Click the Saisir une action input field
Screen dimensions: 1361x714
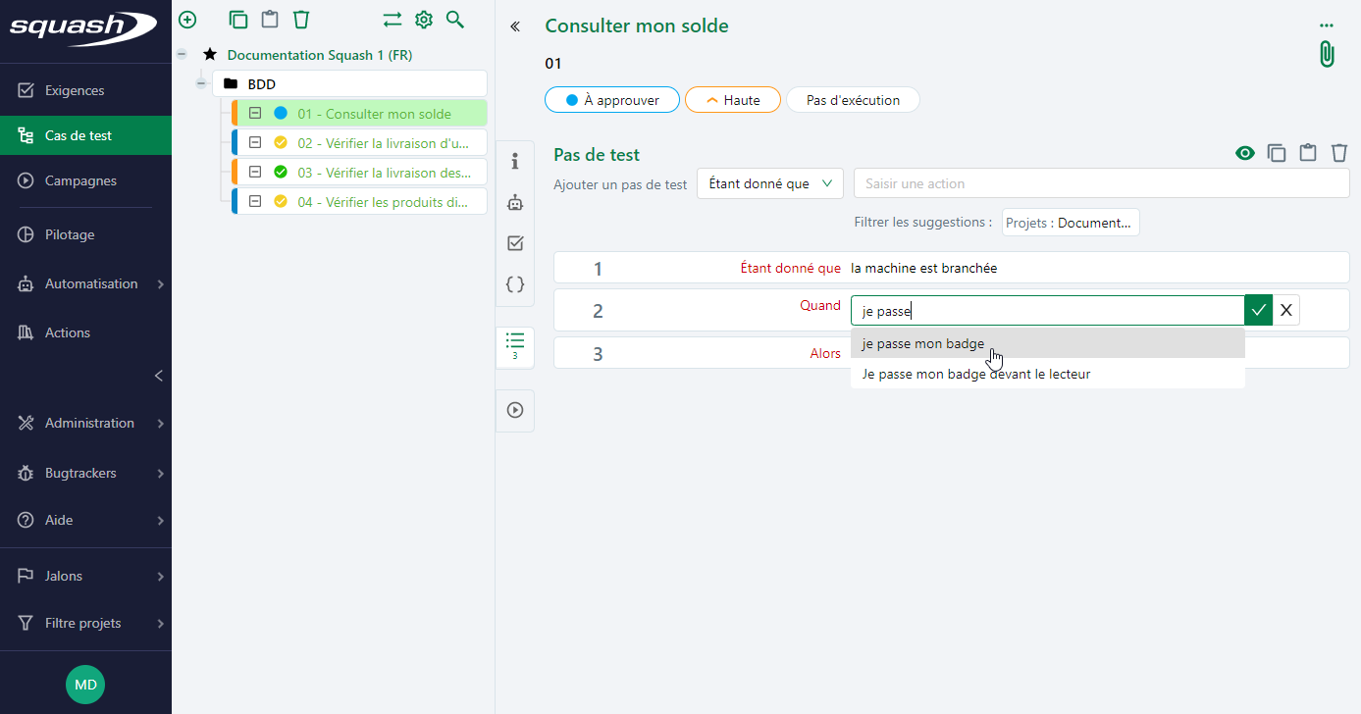[x=1101, y=183]
